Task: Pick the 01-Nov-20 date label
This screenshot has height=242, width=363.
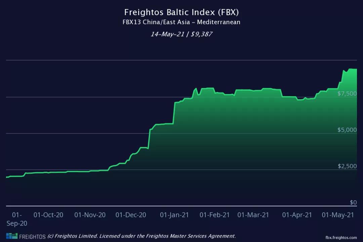Action: click(90, 215)
